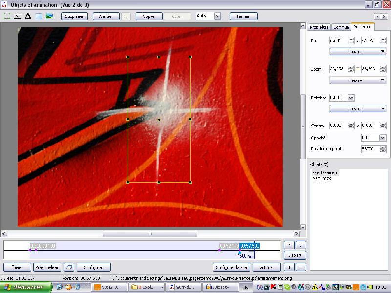The height and width of the screenshot is (293, 391).
Task: Adjust the Position du point spinner
Action: pos(383,149)
